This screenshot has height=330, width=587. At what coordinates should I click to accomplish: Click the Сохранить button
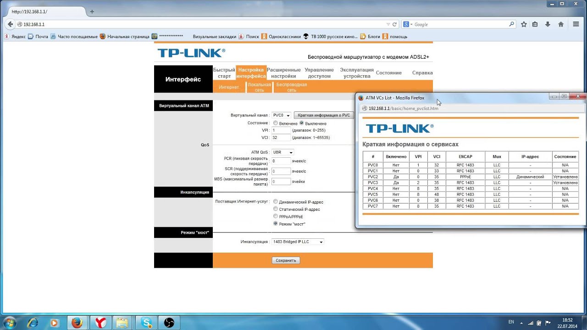[286, 260]
